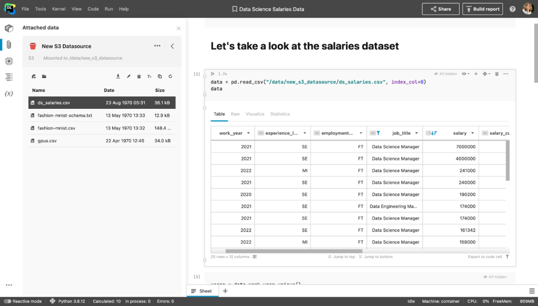
Task: Click the copy icon in file toolbar
Action: coord(159,76)
